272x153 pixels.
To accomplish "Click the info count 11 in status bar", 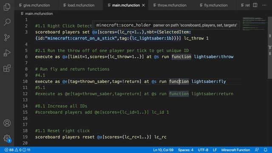I will pyautogui.click(x=26, y=150).
